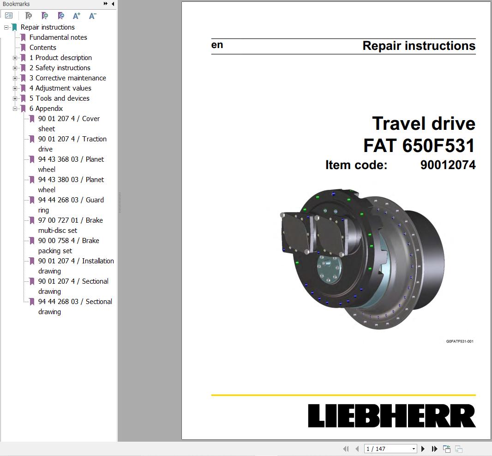
Task: Open the bookmarks options menu icon
Action: click(9, 15)
